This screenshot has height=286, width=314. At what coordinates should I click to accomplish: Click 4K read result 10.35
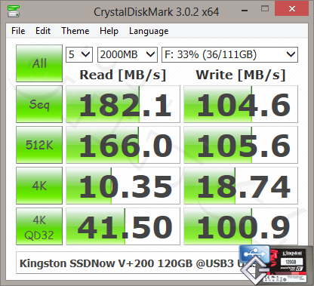tap(123, 186)
